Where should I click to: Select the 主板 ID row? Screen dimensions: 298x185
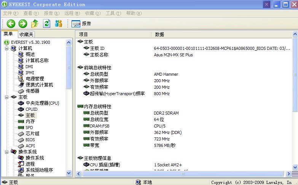point(184,48)
